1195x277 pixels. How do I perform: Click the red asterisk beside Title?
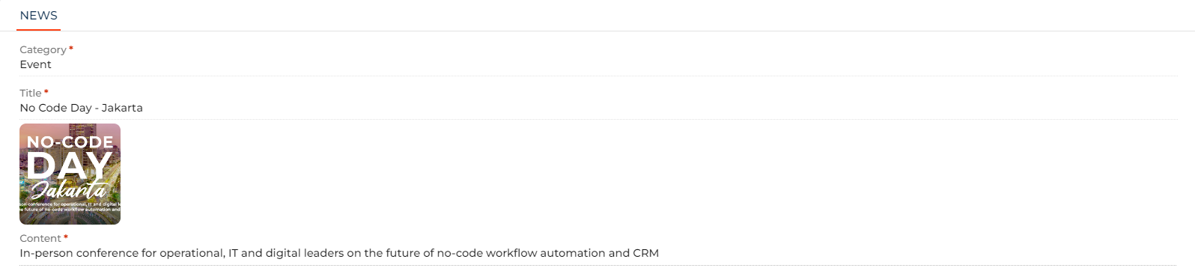46,91
